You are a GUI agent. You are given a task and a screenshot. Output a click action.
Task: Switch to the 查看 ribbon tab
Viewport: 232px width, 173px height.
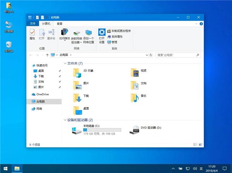59,24
